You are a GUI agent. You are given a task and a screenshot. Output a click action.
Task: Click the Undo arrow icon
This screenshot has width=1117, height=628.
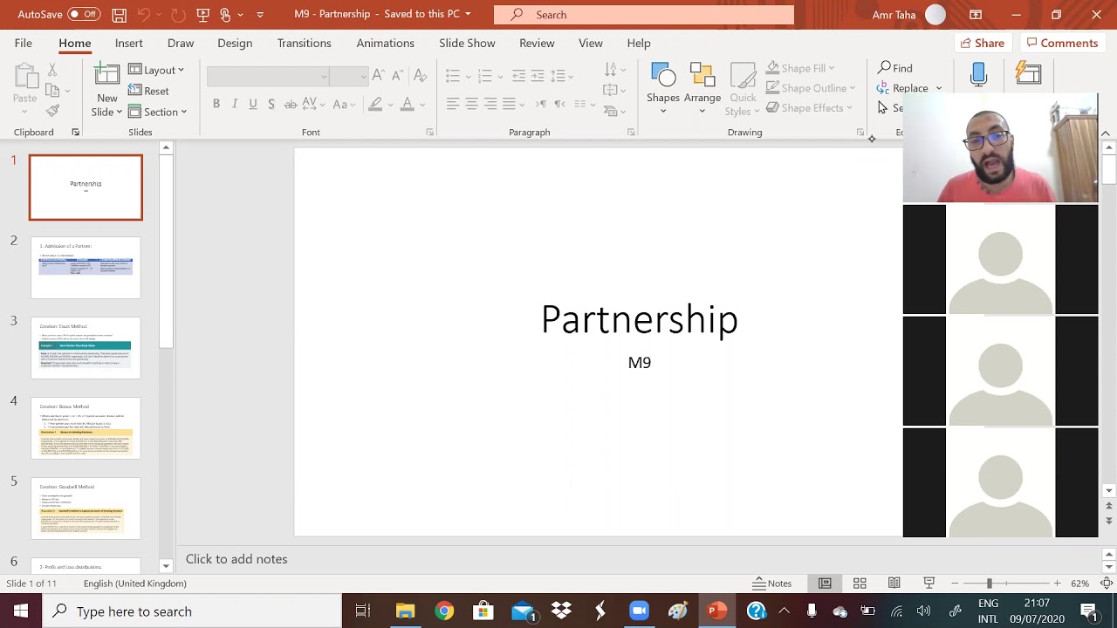click(x=145, y=15)
